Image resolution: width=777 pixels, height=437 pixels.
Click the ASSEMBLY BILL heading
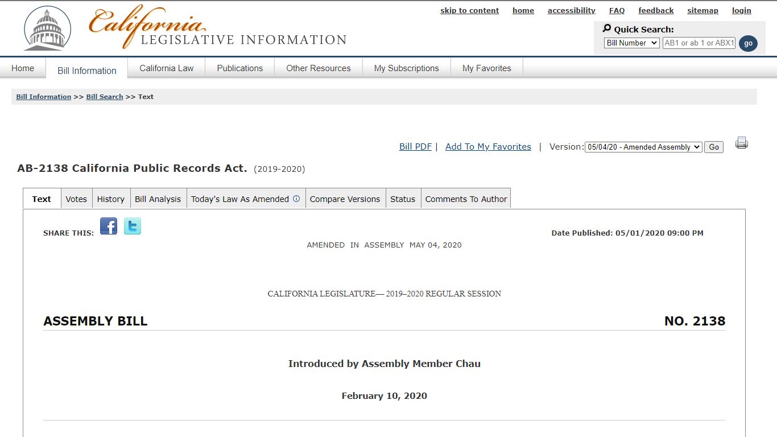pos(96,321)
